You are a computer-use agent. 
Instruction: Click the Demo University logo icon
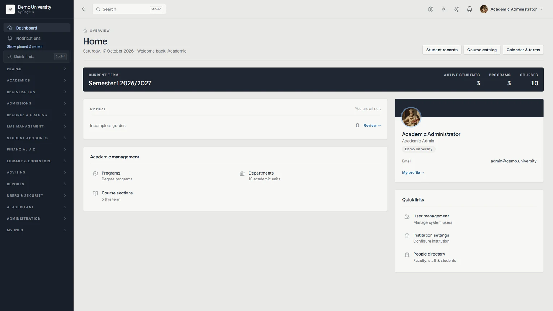pos(10,9)
